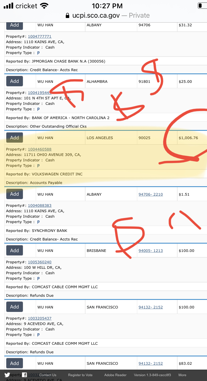Viewport: 207px width, 381px height.
Task: Tap the Property Type P icon for 1003205437
Action: (x=38, y=335)
